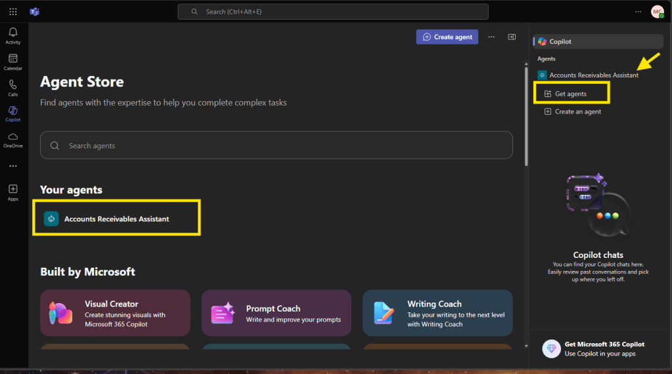The image size is (672, 374).
Task: Click Create an agent in side panel
Action: [x=577, y=112]
